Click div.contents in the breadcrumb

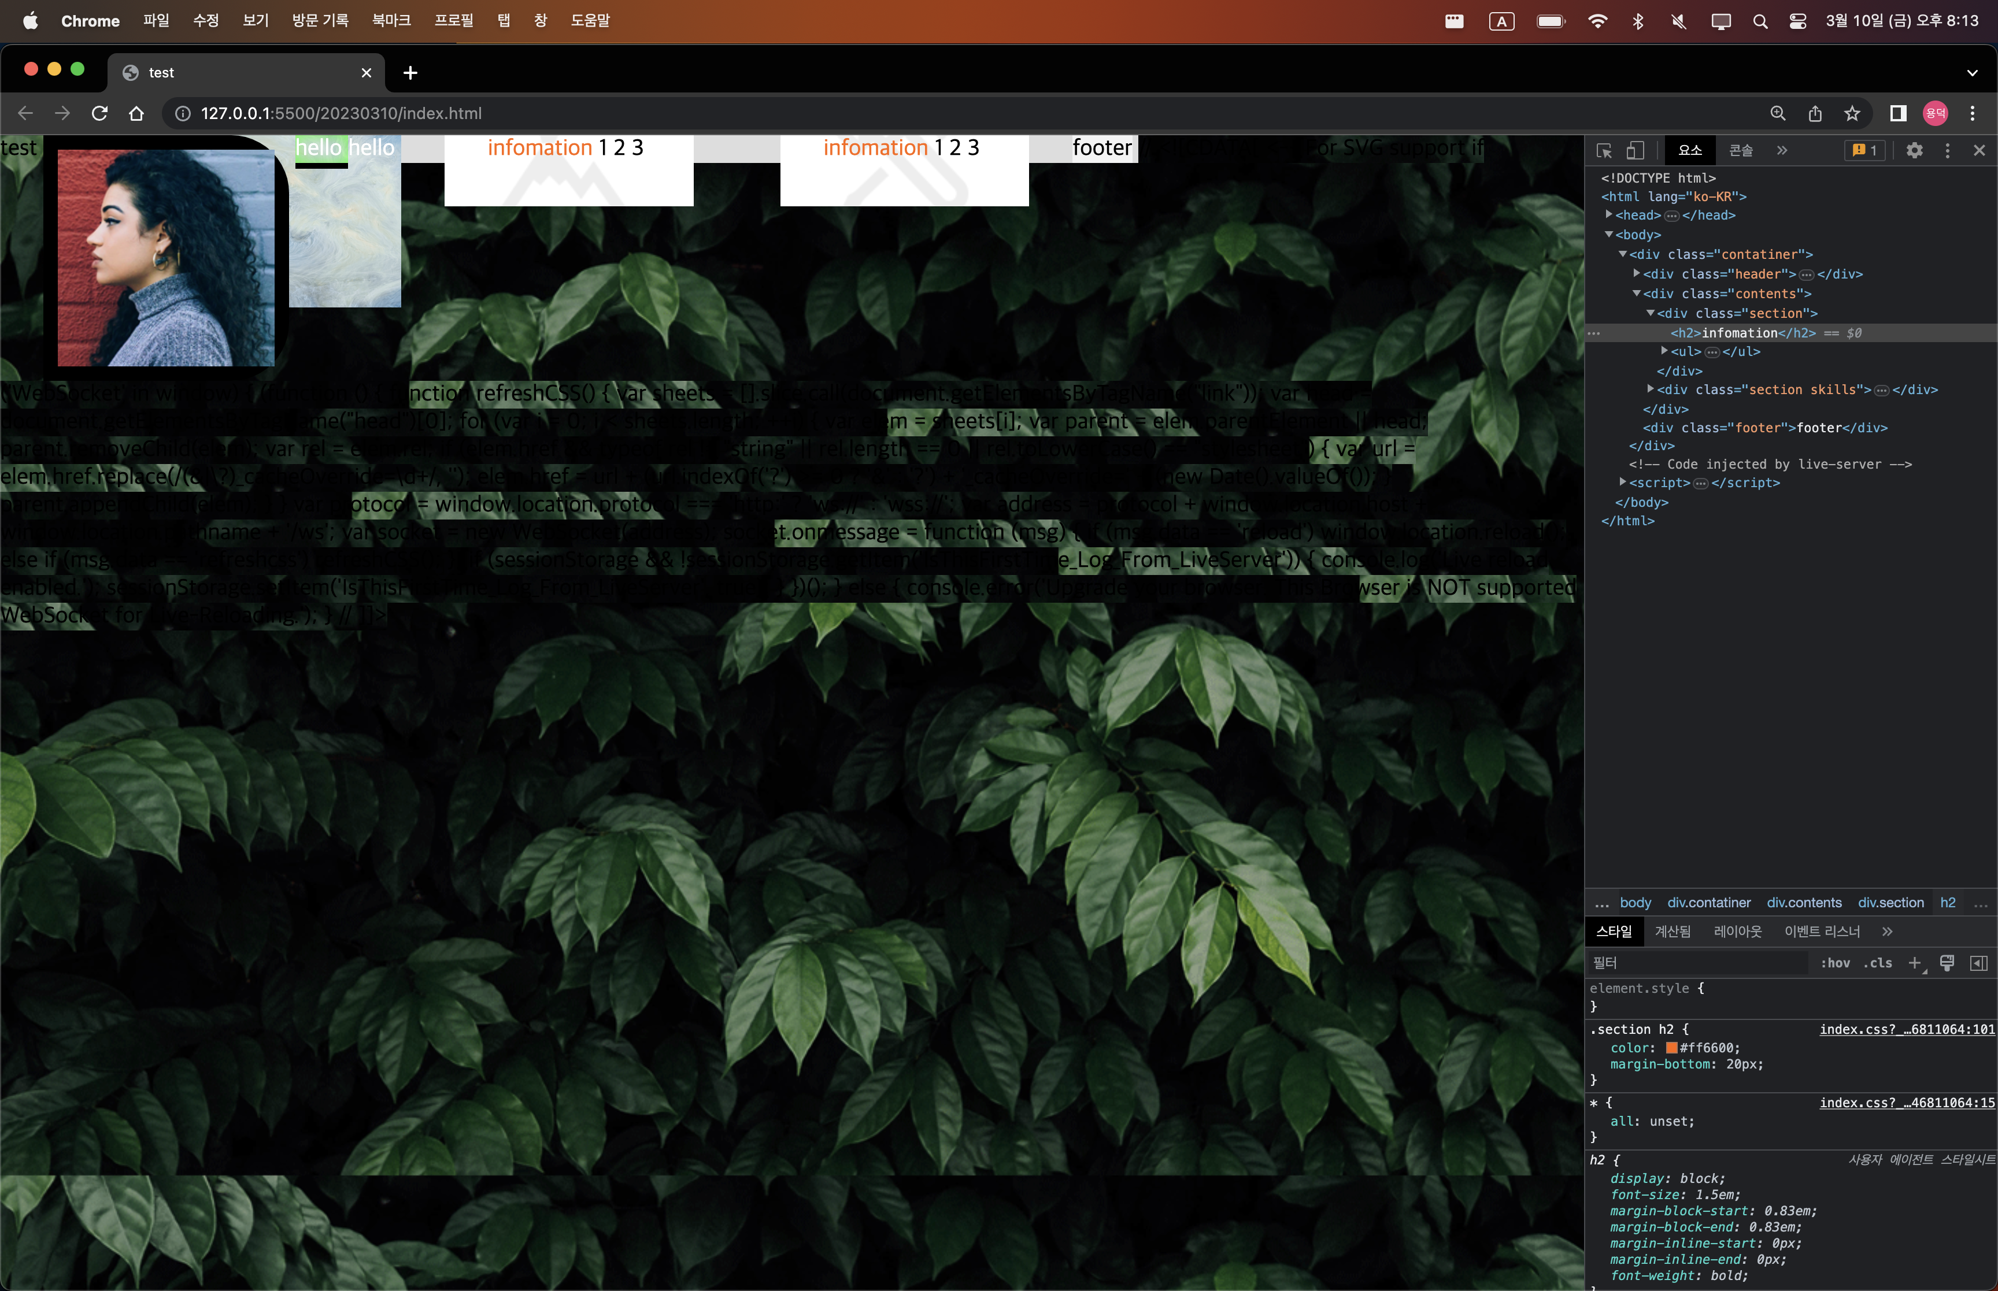click(x=1804, y=903)
